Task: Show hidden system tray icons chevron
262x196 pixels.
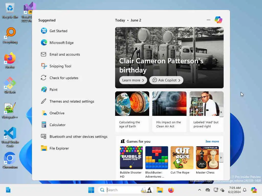Action: coord(200,190)
